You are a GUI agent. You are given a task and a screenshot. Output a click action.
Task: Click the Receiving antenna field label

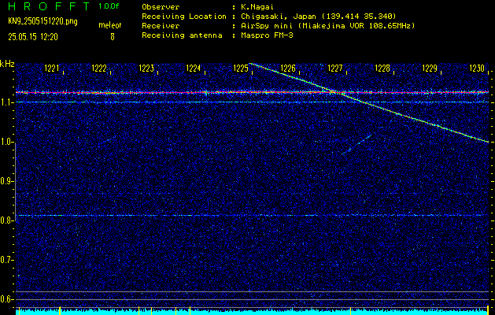182,35
